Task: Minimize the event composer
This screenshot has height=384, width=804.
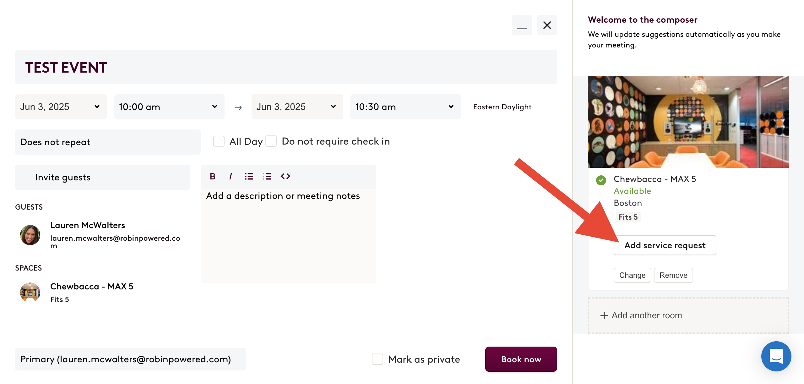Action: (522, 25)
